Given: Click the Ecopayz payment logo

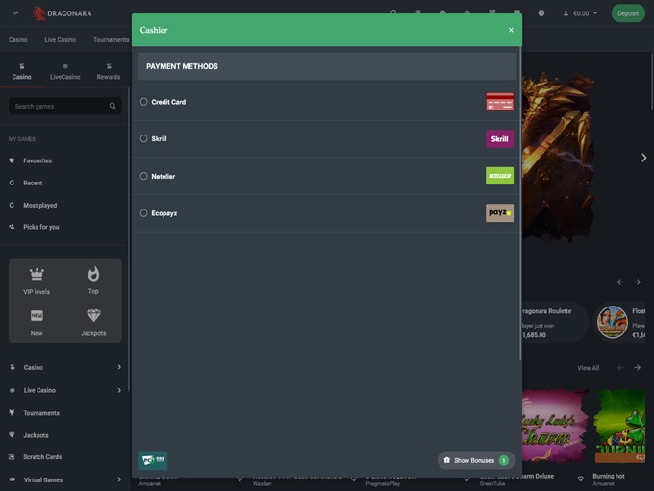Looking at the screenshot, I should click(x=499, y=213).
